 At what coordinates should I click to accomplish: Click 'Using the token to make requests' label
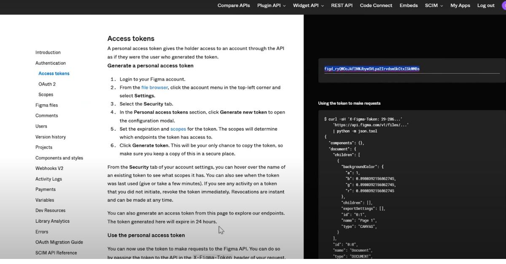point(349,103)
